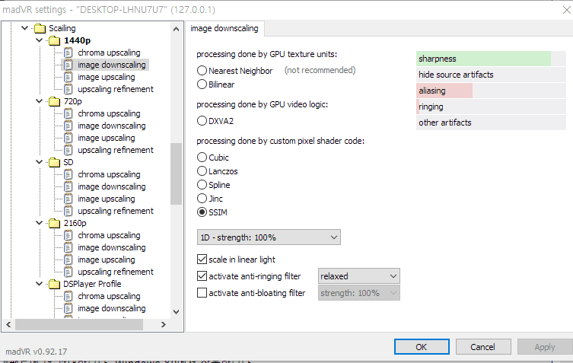Click the 720p profile folder icon
573x363 pixels.
(x=54, y=101)
